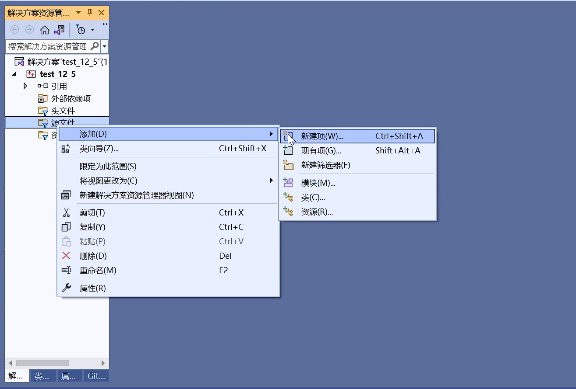Click the Forward navigation arrow

coord(29,30)
